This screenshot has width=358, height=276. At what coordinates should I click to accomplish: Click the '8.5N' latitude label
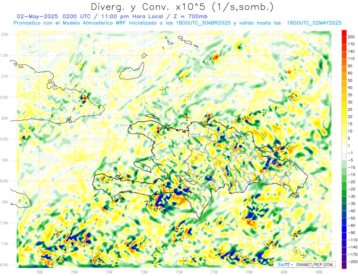point(4,181)
